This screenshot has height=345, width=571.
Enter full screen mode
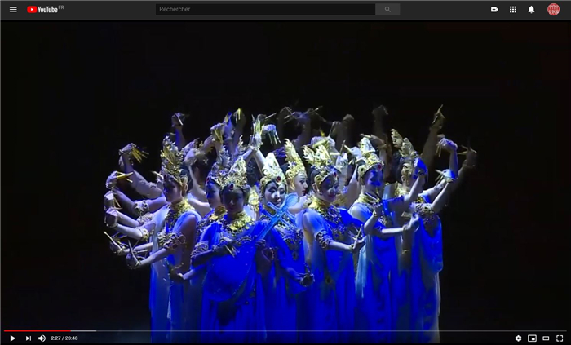coord(560,338)
